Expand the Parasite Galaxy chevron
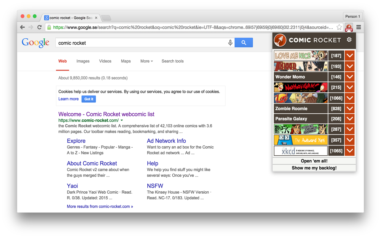This screenshot has width=381, height=238. coord(350,119)
